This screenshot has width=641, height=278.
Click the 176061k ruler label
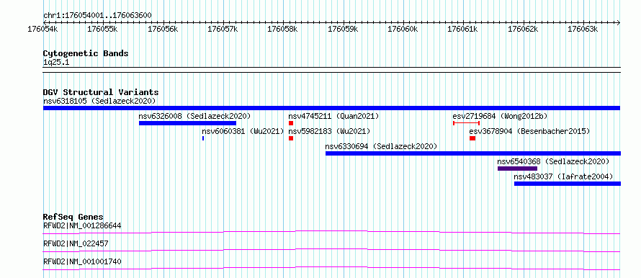click(463, 30)
